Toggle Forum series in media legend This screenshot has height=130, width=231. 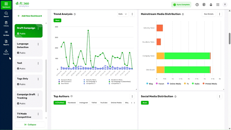(160, 84)
